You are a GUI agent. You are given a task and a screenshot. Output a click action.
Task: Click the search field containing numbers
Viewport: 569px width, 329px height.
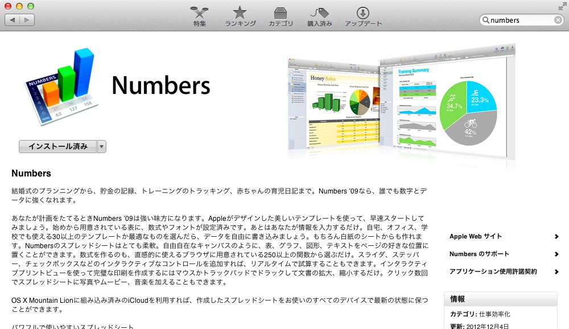522,20
